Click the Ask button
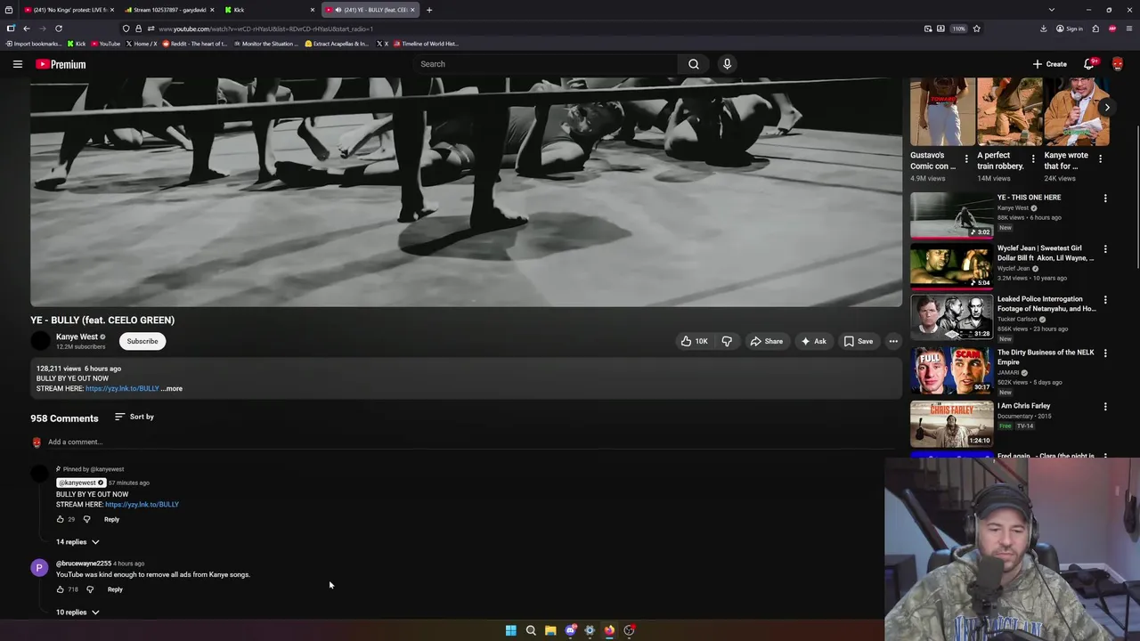The image size is (1140, 641). click(x=813, y=341)
